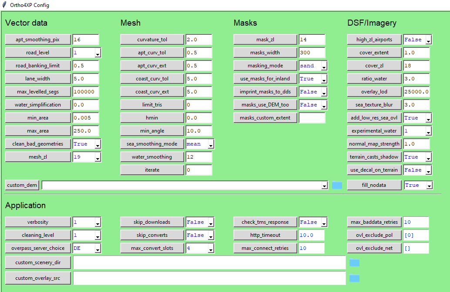Image resolution: width=450 pixels, height=292 pixels.
Task: Click the empty masks_custom_extent field
Action: [312, 118]
